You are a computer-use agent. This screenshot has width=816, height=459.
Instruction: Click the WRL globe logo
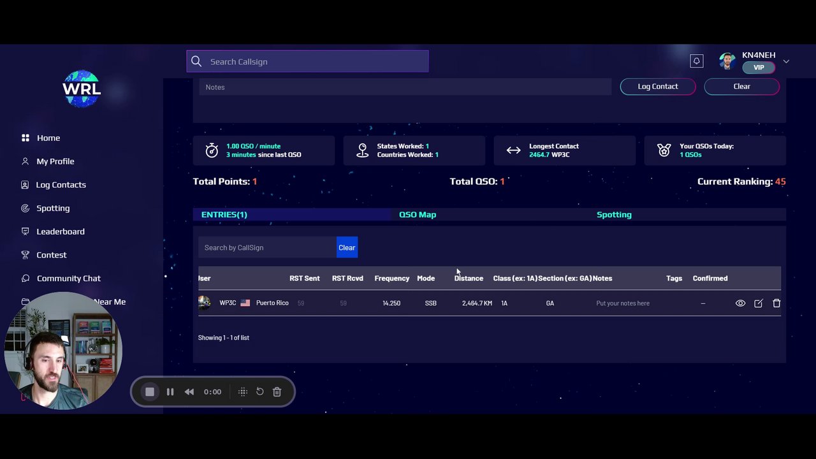82,89
